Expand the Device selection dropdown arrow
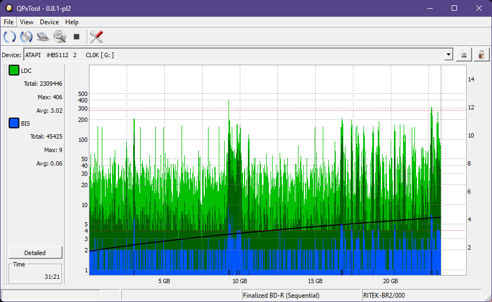The height and width of the screenshot is (302, 492). pos(449,54)
